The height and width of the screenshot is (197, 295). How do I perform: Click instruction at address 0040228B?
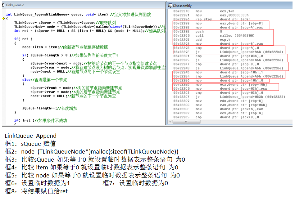point(218,27)
